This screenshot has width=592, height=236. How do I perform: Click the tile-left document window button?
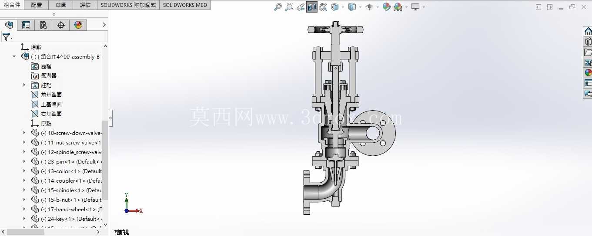pyautogui.click(x=538, y=7)
